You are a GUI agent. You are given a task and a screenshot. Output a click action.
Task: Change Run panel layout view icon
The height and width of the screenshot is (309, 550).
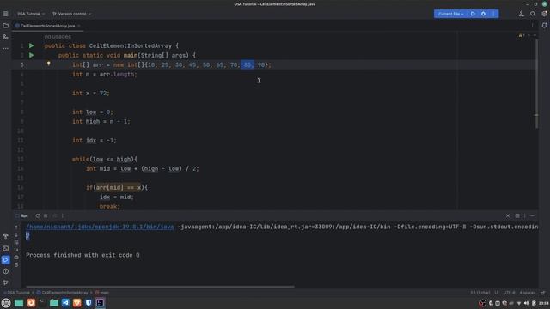517,215
